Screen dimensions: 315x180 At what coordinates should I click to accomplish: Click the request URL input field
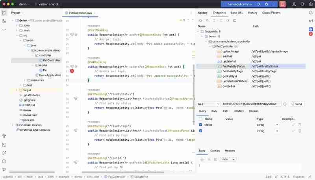click(251, 104)
